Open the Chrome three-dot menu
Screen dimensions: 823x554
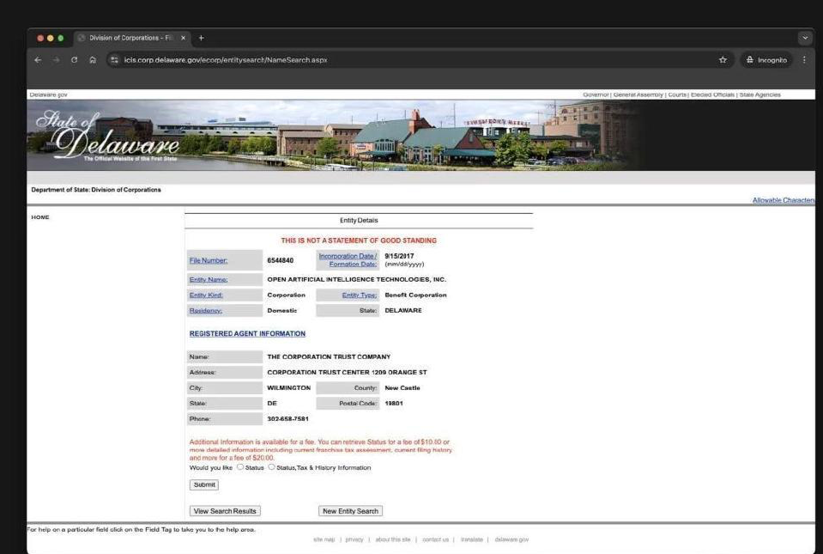tap(804, 60)
